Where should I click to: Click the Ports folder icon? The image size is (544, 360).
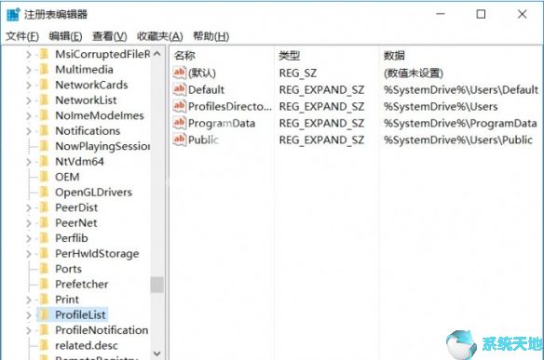(44, 269)
